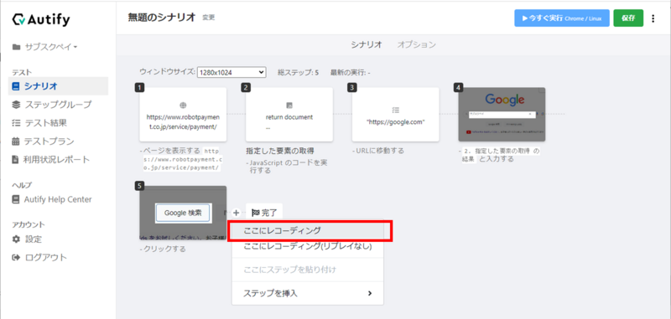Click the 設定 gear icon
671x319 pixels.
[16, 239]
